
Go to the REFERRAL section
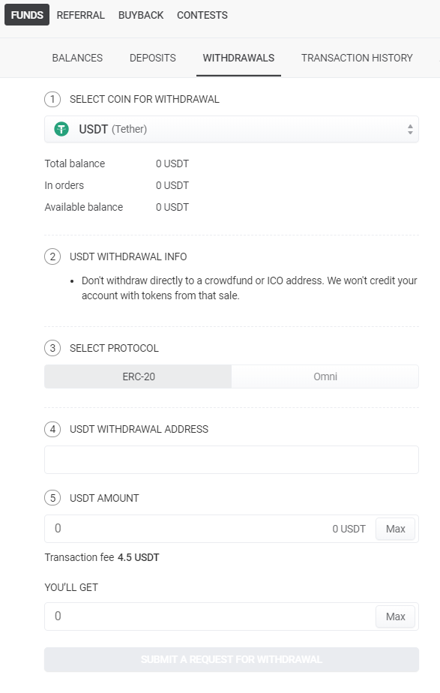pyautogui.click(x=80, y=15)
